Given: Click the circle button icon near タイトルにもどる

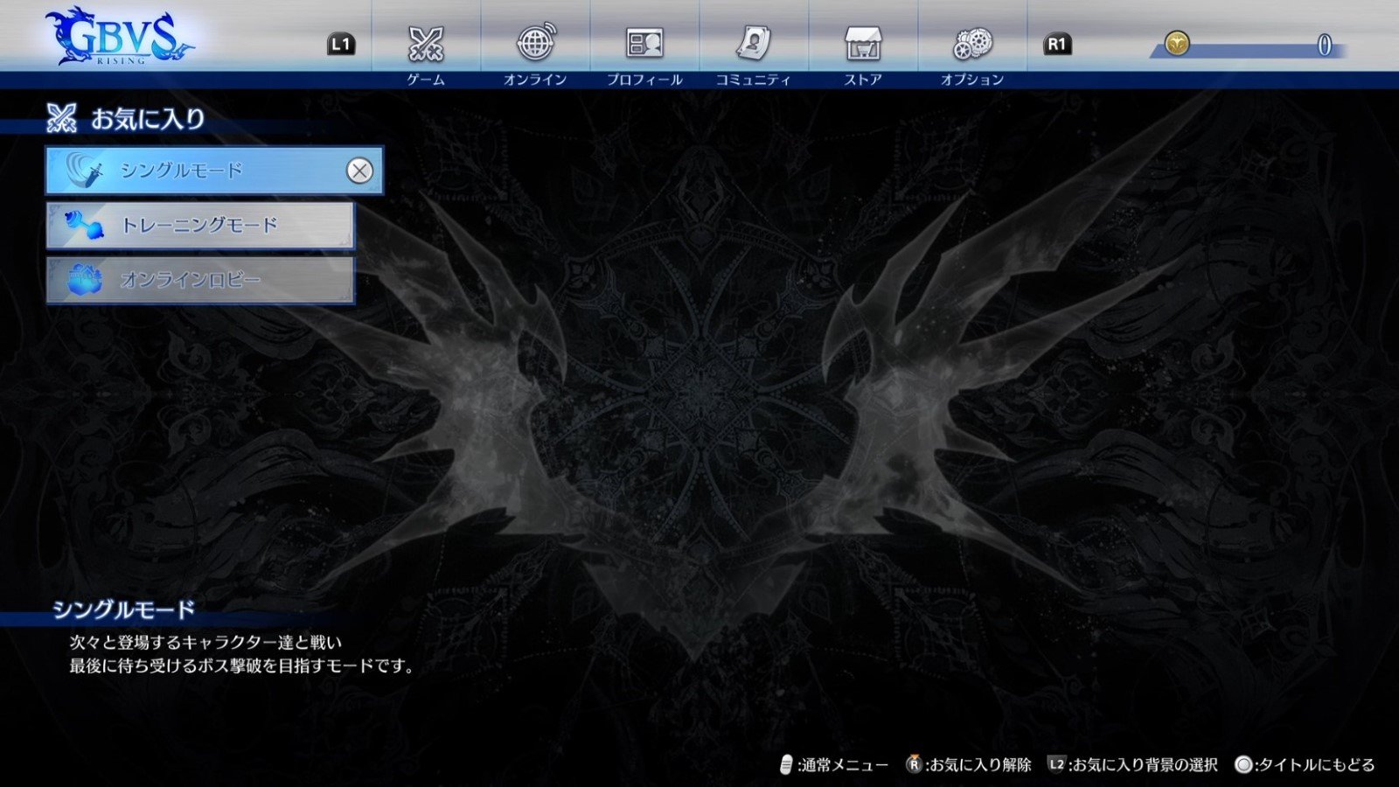Looking at the screenshot, I should click(1243, 765).
